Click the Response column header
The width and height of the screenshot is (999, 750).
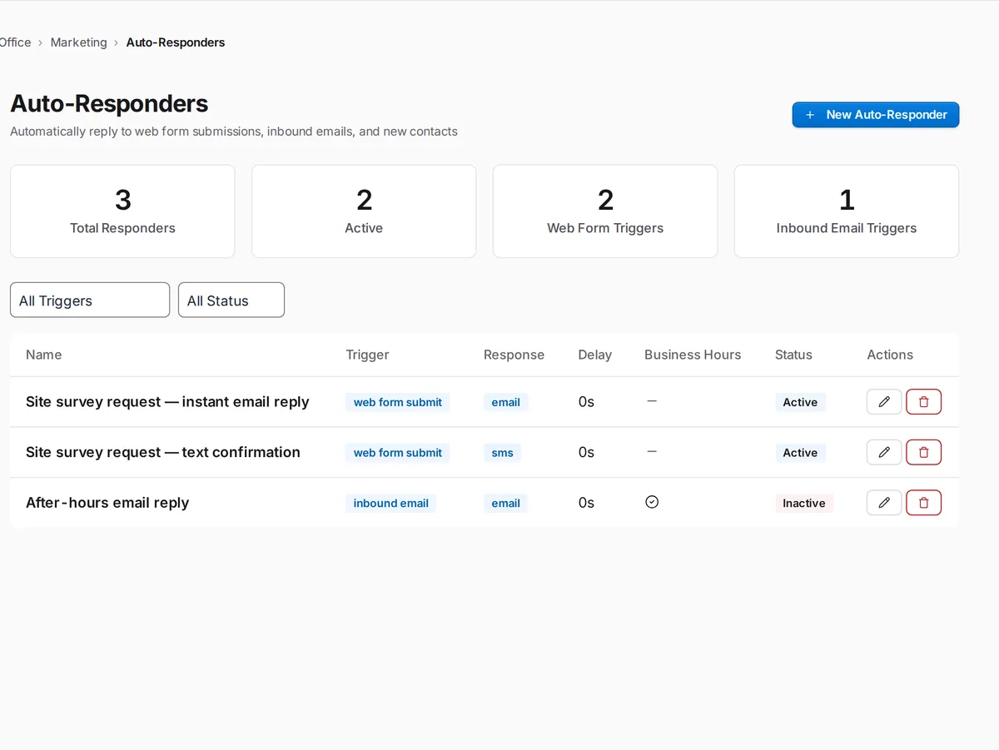[514, 355]
